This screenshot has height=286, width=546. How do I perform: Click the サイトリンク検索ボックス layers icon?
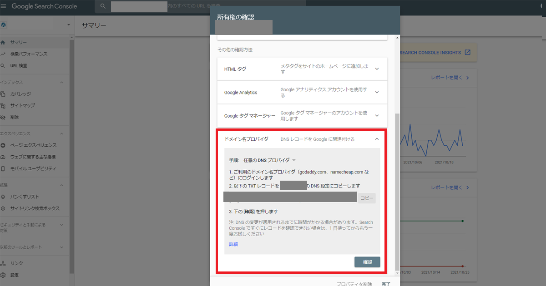(3, 209)
